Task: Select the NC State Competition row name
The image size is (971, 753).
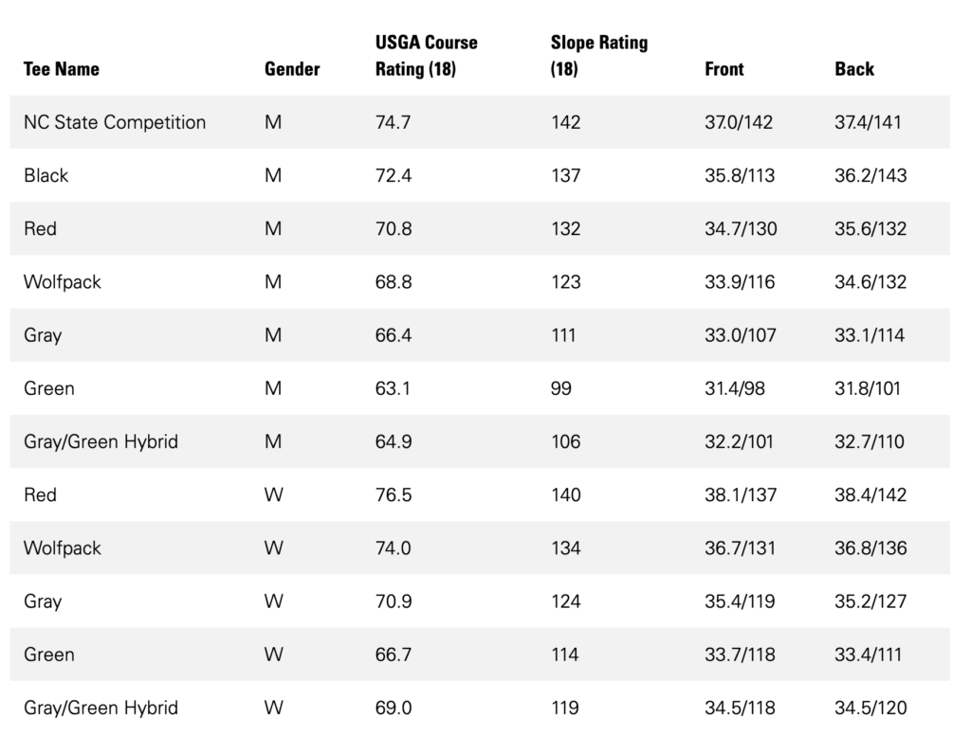Action: pos(115,122)
